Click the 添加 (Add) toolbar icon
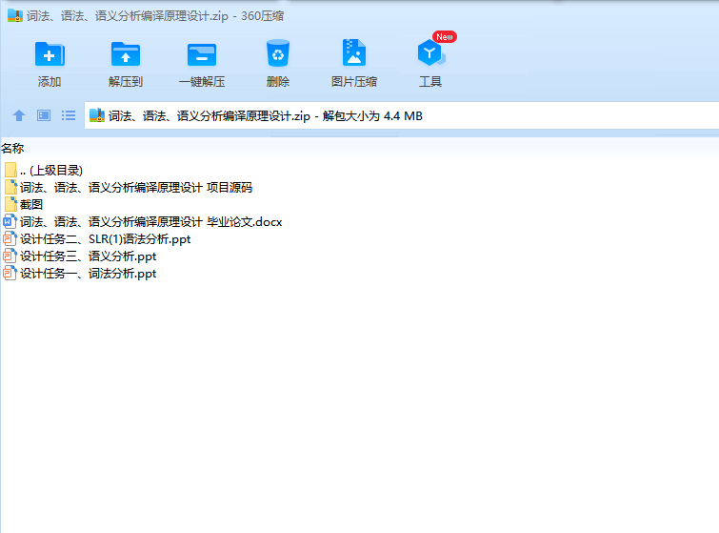Image resolution: width=719 pixels, height=533 pixels. 50,55
